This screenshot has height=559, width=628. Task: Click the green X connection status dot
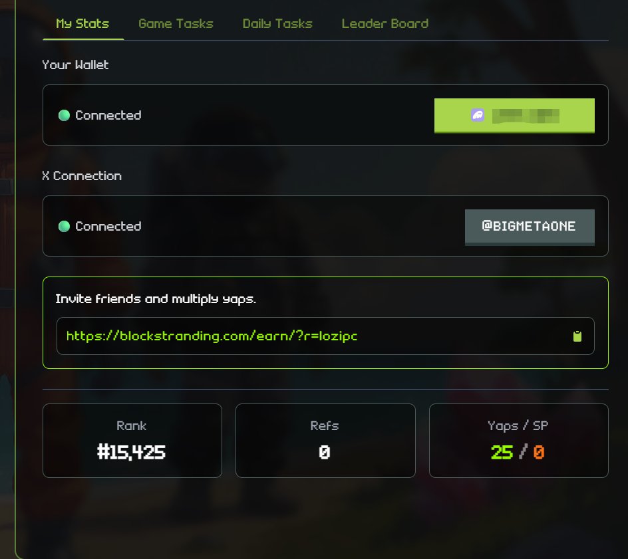pos(64,226)
